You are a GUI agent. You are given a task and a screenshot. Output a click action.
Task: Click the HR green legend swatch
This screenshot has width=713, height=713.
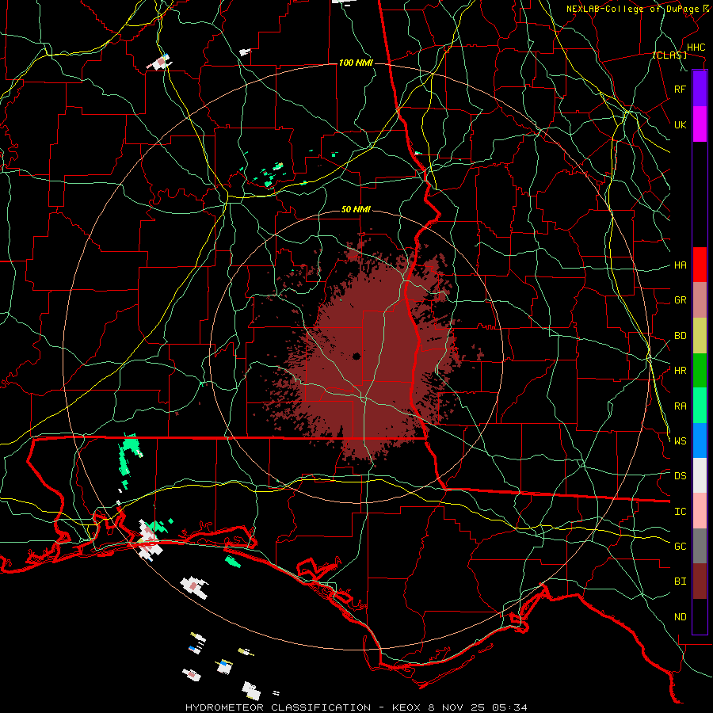click(700, 370)
